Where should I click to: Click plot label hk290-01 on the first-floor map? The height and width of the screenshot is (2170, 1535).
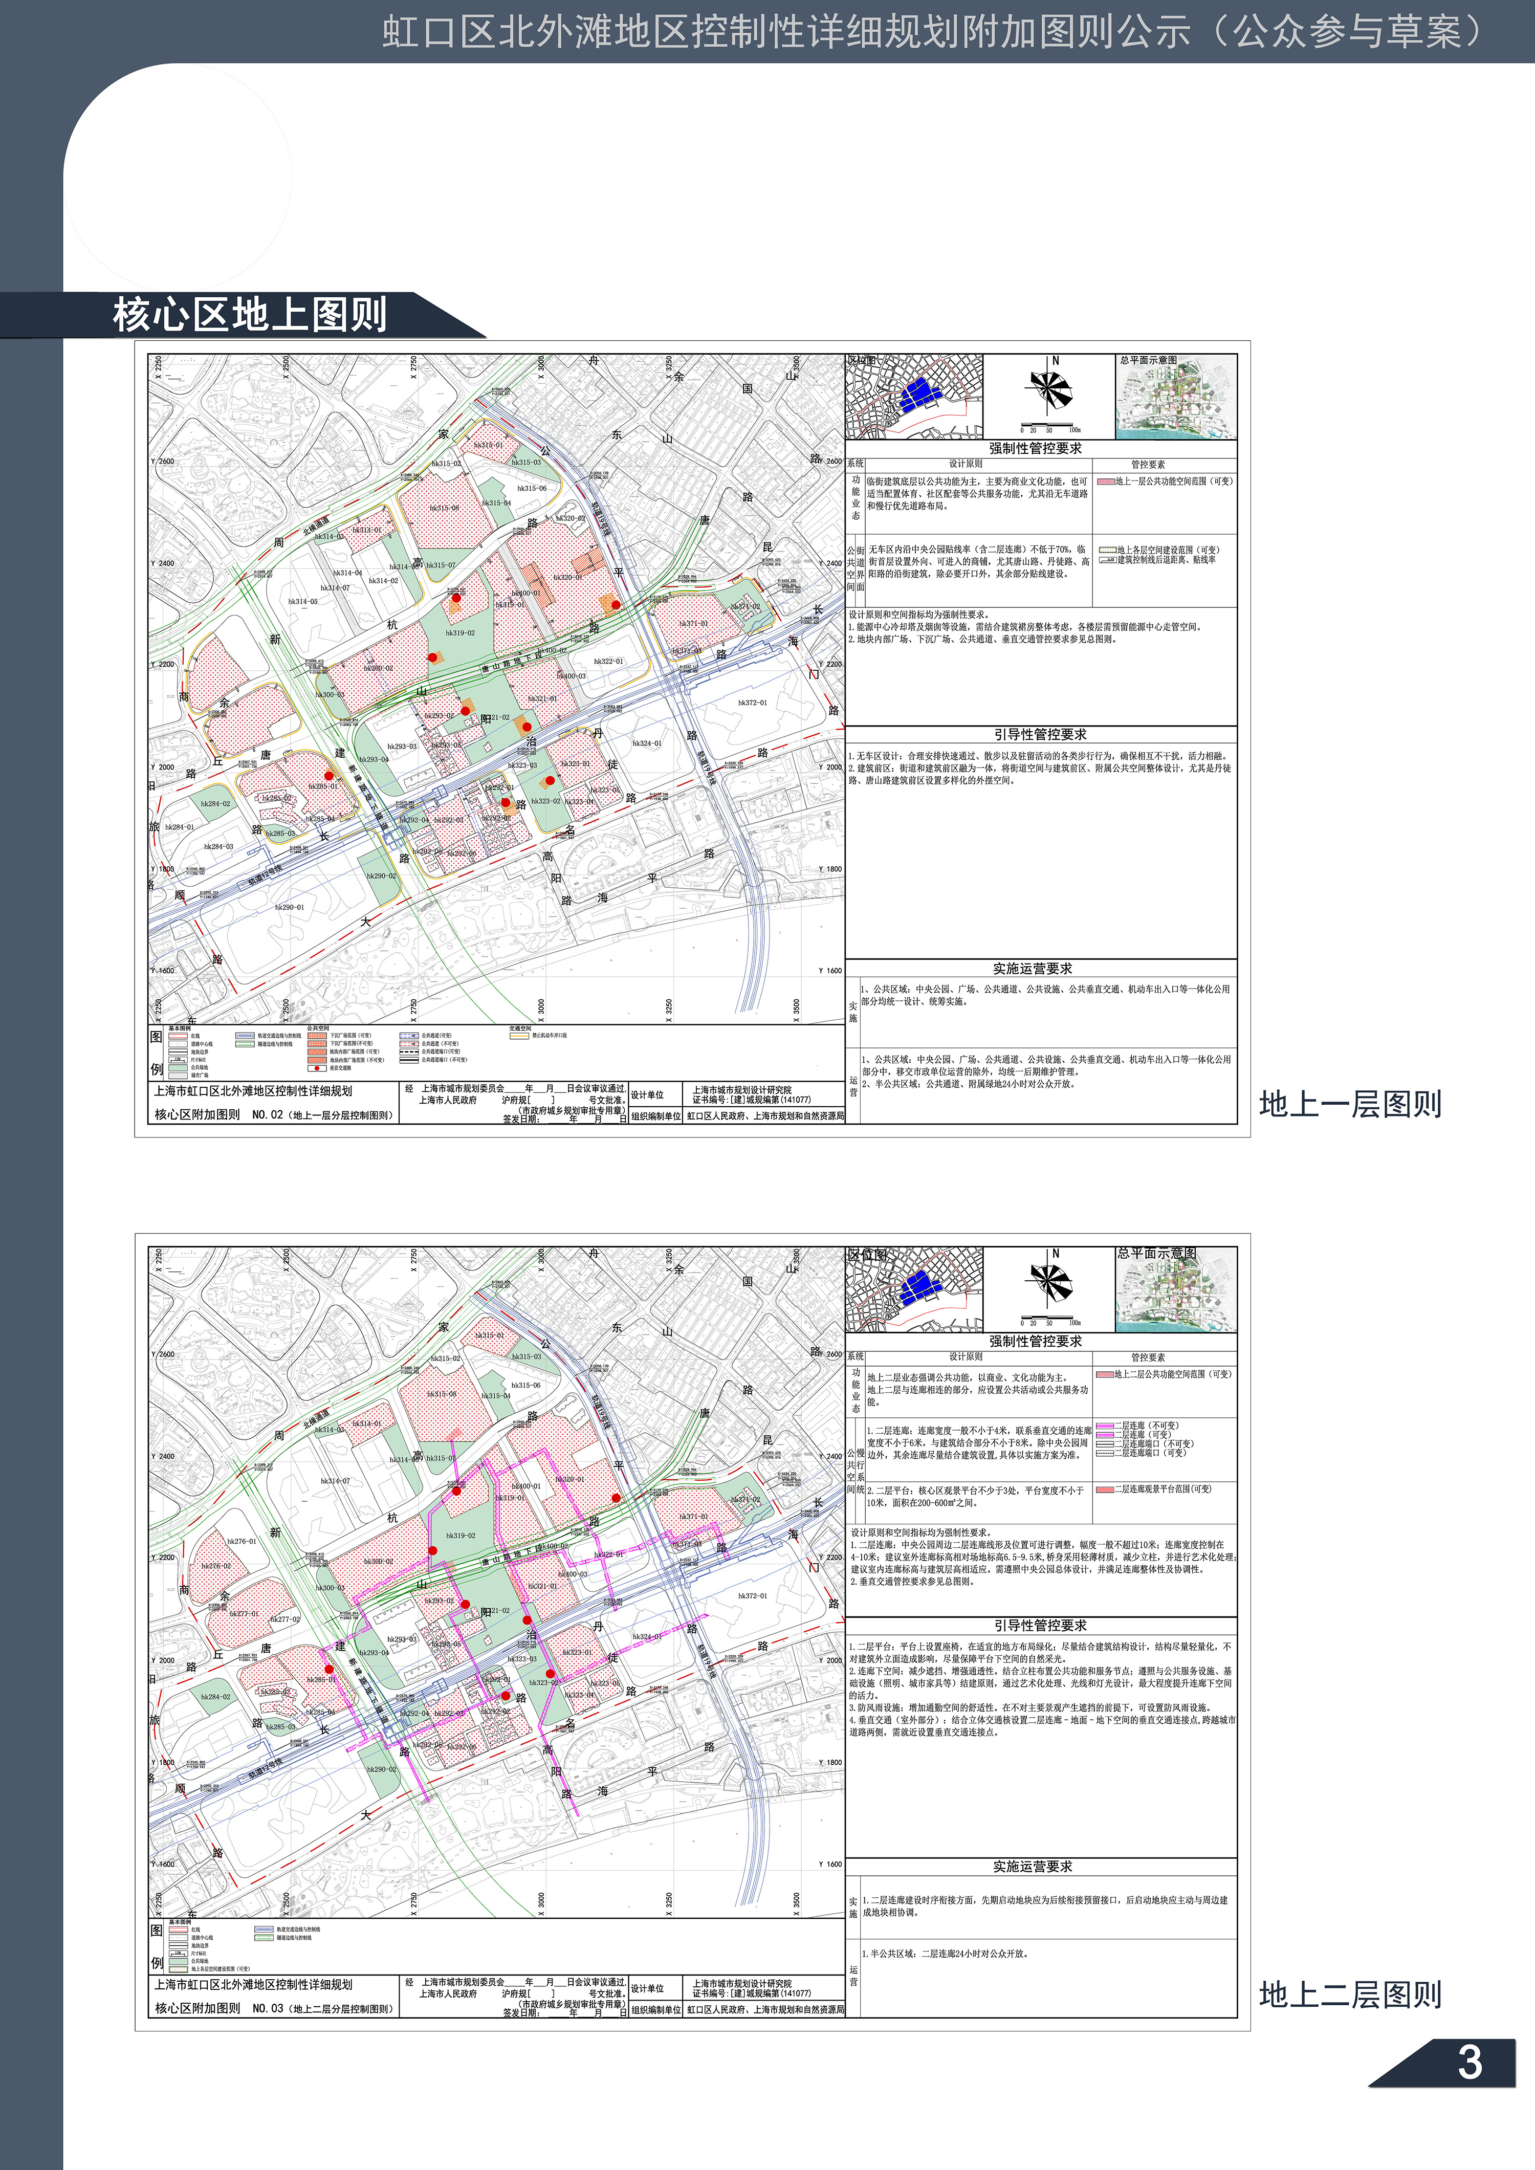[x=289, y=907]
